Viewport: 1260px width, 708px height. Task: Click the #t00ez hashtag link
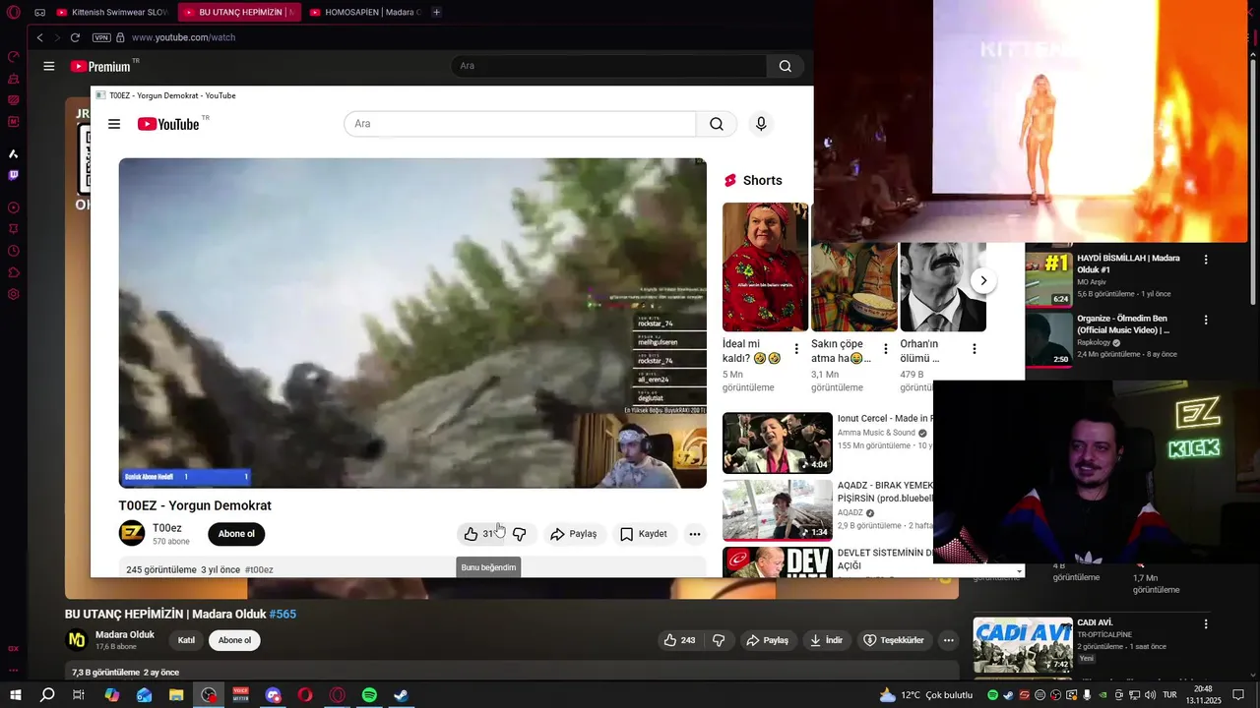coord(259,569)
